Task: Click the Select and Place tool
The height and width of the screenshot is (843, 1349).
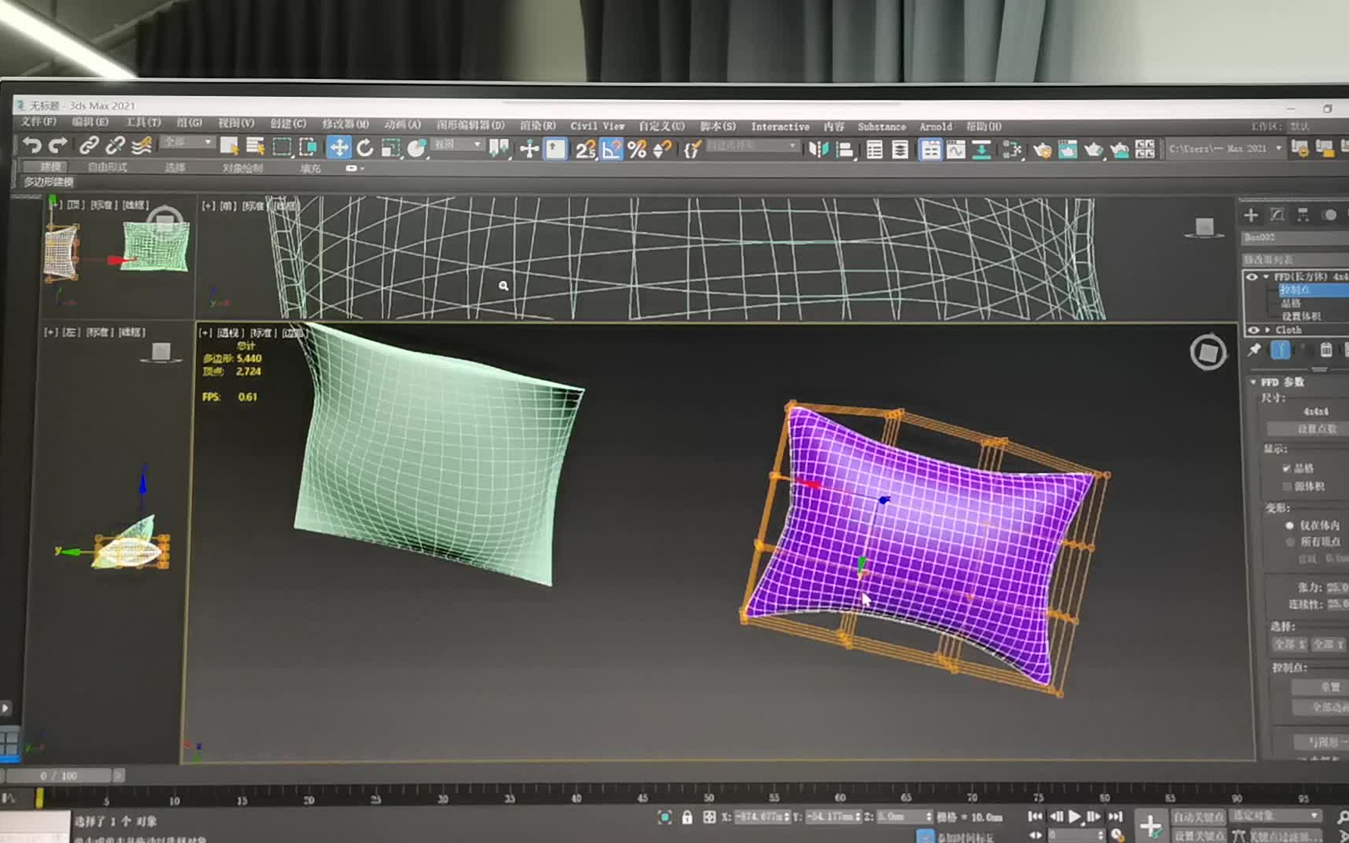Action: coord(417,148)
